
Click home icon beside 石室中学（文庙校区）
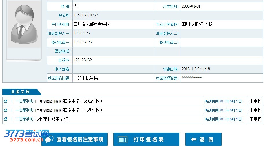(x=6, y=101)
